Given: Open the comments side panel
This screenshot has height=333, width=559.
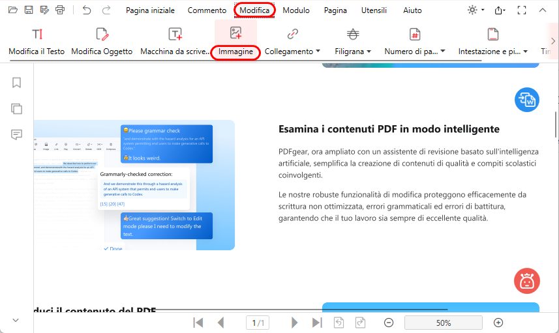Looking at the screenshot, I should (x=16, y=134).
